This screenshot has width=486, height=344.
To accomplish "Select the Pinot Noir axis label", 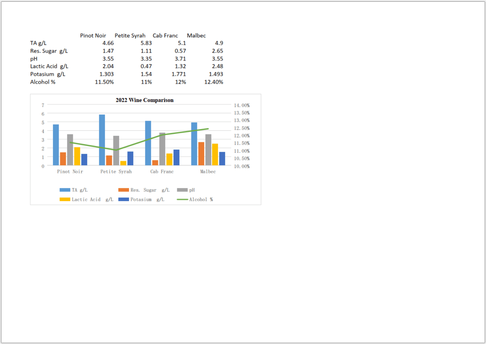I will tap(70, 171).
